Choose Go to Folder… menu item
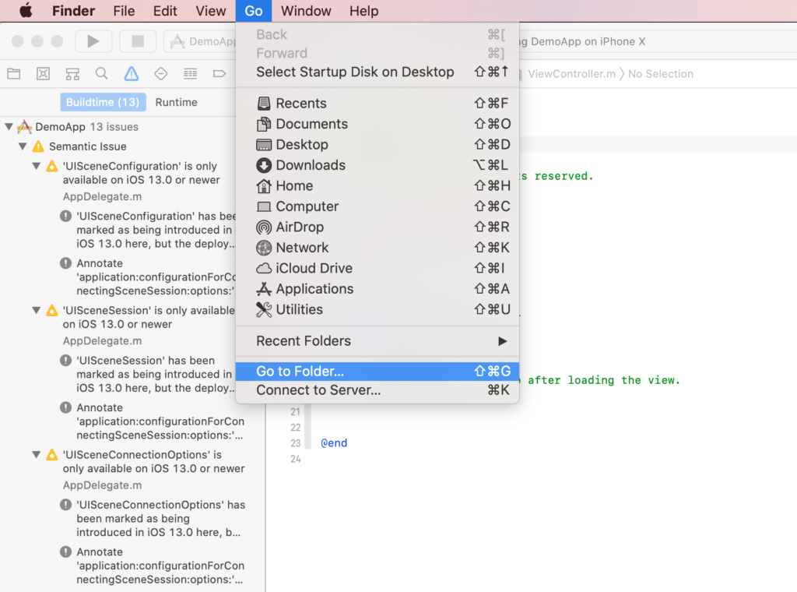 (x=377, y=372)
